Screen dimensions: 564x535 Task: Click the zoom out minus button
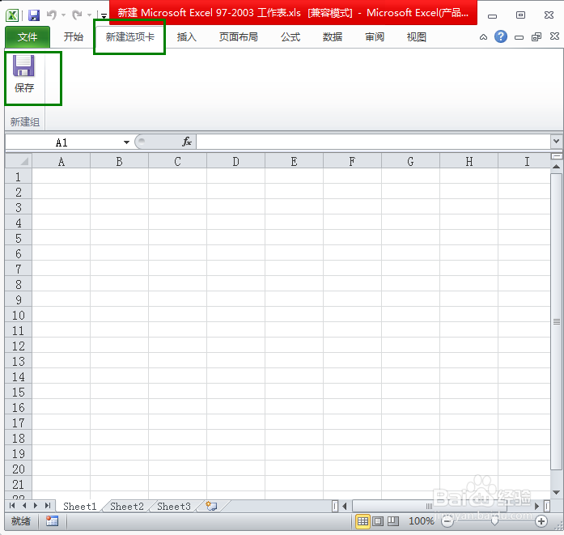447,521
